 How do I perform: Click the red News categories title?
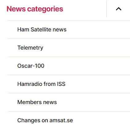[x=35, y=9]
